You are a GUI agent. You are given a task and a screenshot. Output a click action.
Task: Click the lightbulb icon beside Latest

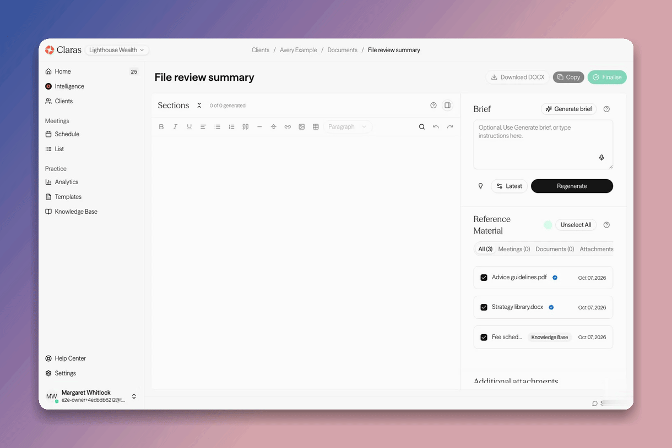point(480,186)
